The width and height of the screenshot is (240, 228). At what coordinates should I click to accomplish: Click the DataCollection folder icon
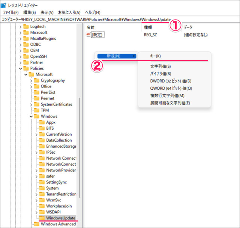[x=42, y=140]
